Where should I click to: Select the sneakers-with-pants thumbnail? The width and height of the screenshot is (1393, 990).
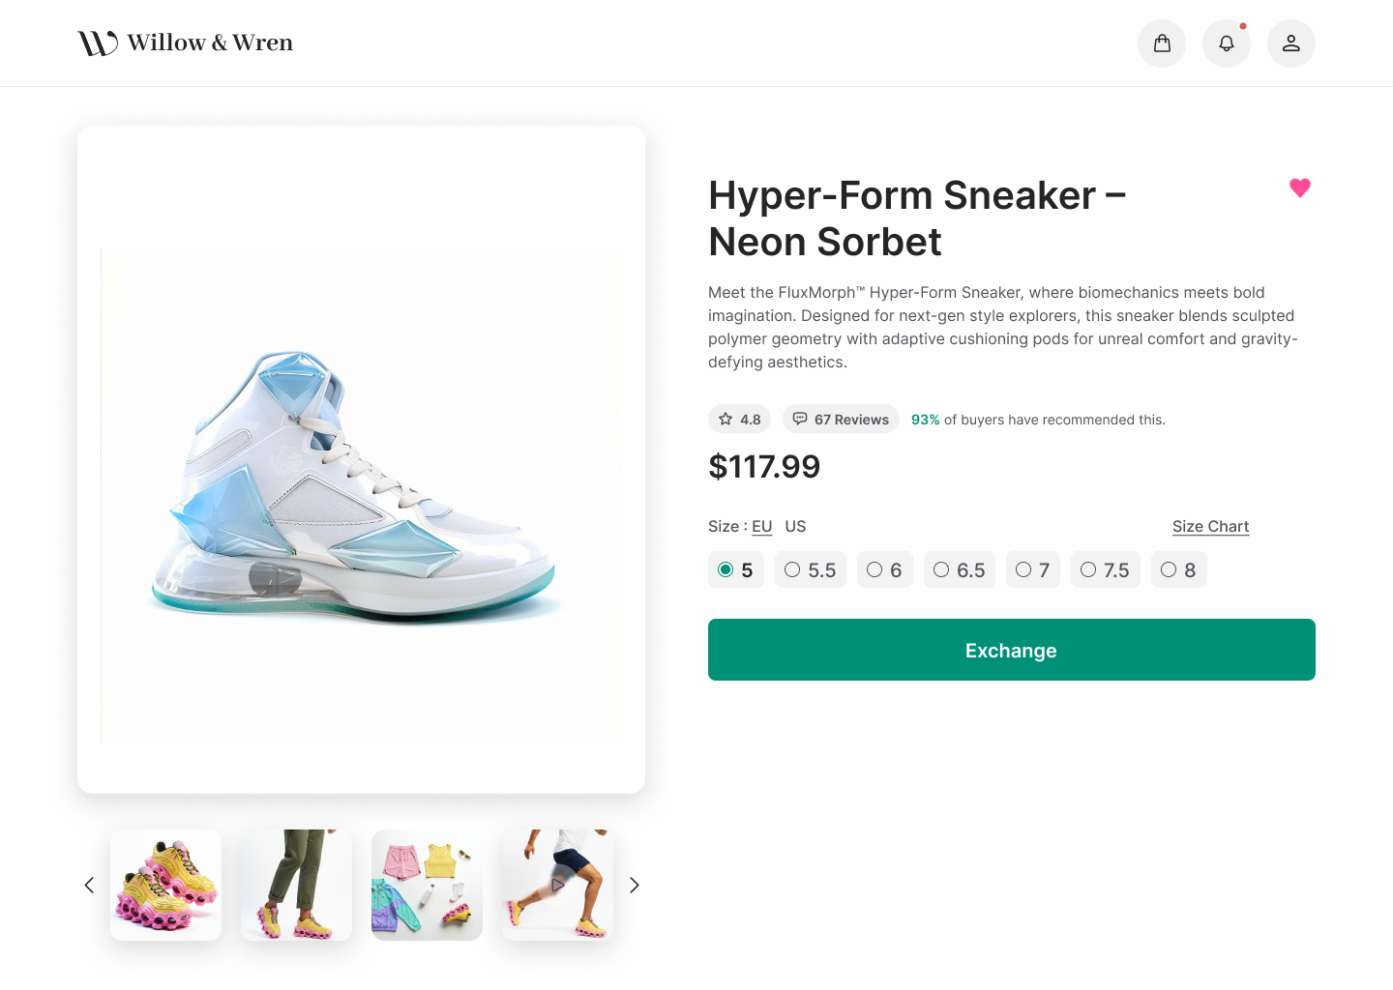pyautogui.click(x=297, y=885)
